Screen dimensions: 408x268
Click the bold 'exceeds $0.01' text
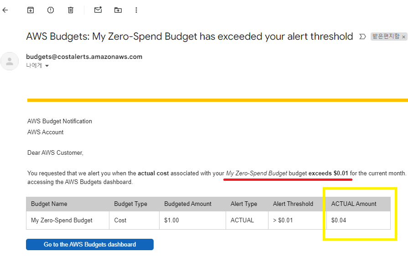click(328, 173)
